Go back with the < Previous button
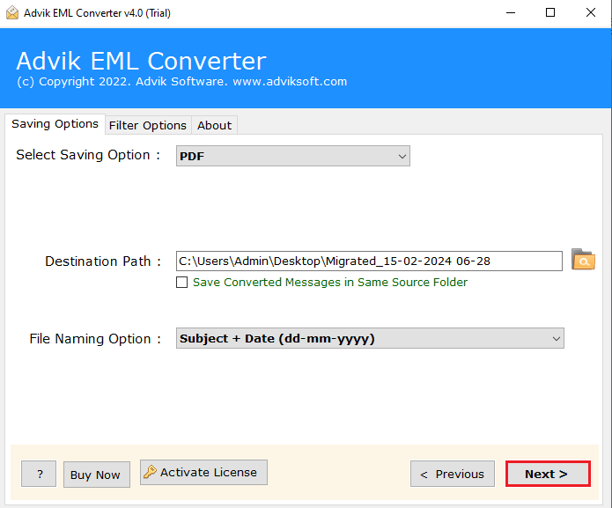The image size is (612, 508). pyautogui.click(x=453, y=474)
